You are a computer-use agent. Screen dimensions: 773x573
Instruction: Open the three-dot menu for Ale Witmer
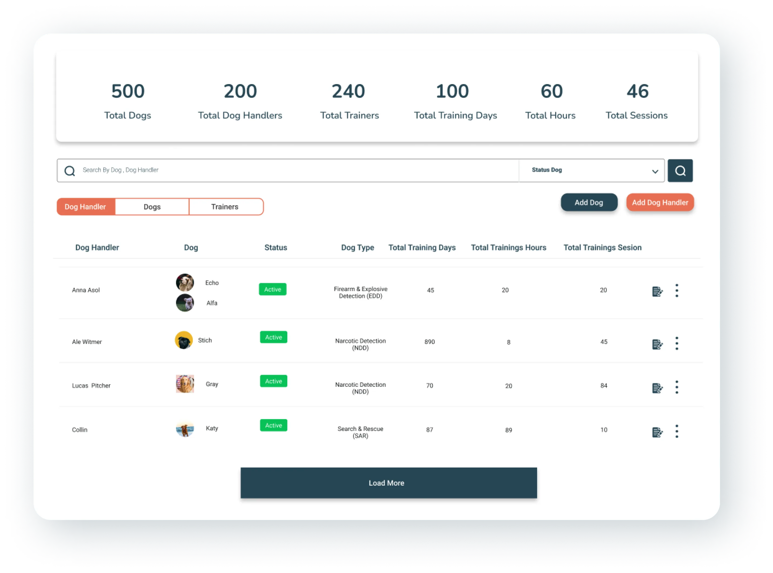click(677, 343)
